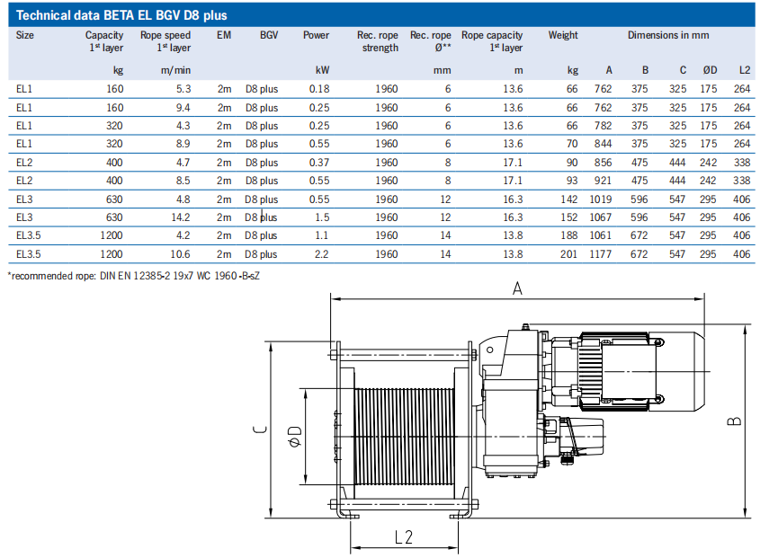Viewport: 778px width, 558px height.
Task: Select the 'B' dimension label in the drawing
Action: pyautogui.click(x=735, y=419)
